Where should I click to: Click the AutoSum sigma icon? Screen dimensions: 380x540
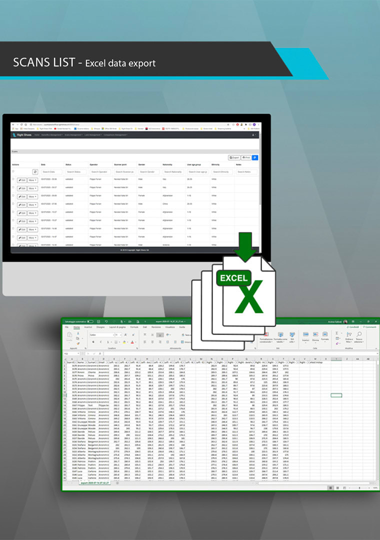click(336, 332)
